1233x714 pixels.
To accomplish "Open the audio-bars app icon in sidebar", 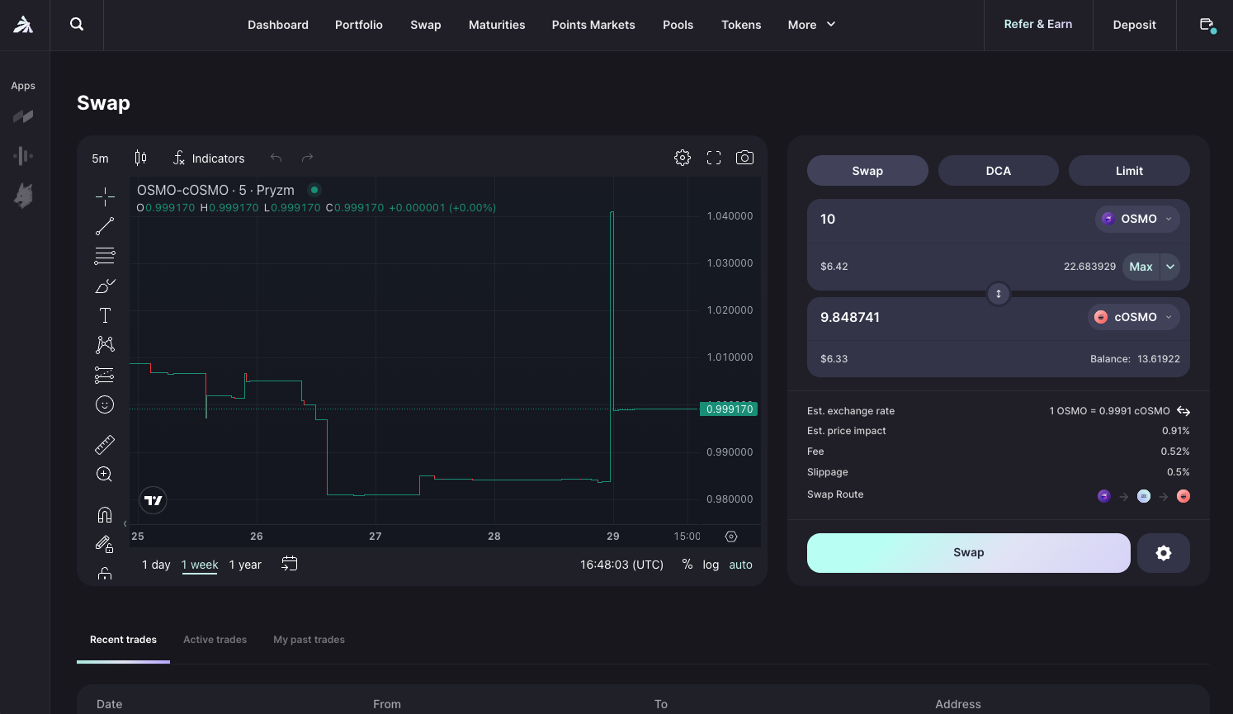I will click(23, 155).
